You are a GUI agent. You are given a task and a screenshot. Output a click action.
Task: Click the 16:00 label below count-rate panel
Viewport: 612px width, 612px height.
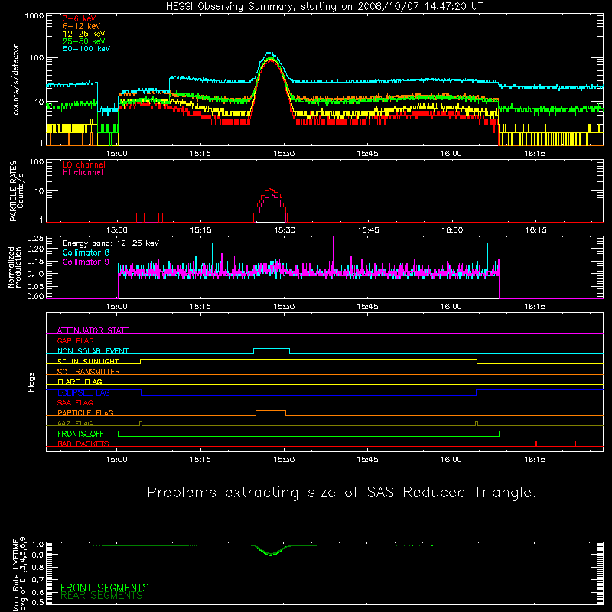pyautogui.click(x=451, y=154)
